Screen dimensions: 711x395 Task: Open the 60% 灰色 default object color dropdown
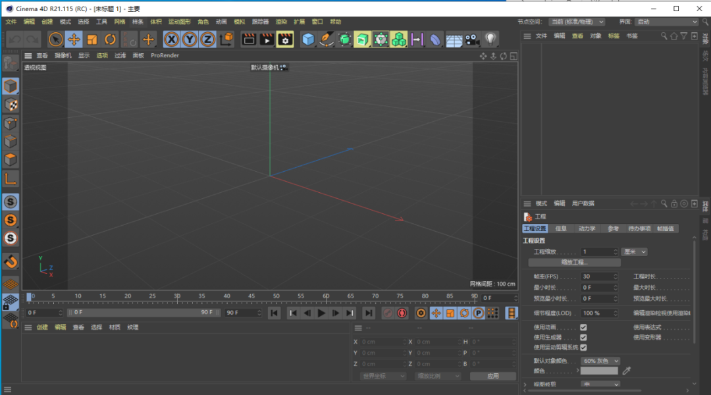pos(600,361)
